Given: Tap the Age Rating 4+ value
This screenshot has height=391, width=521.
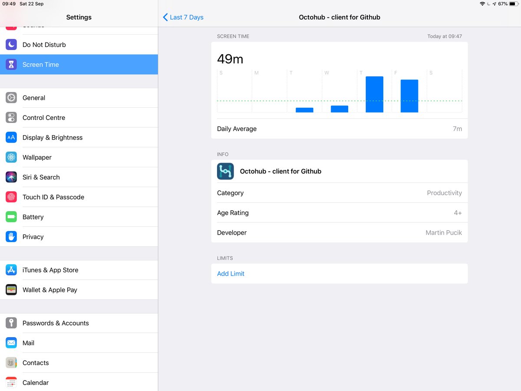Looking at the screenshot, I should tap(458, 213).
